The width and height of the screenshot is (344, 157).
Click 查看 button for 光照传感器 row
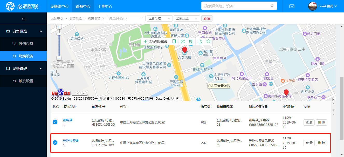click(309, 143)
